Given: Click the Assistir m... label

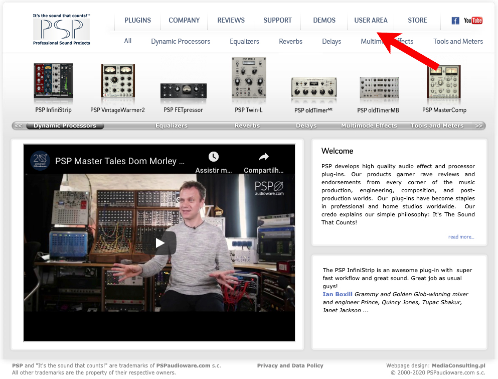Looking at the screenshot, I should pyautogui.click(x=214, y=170).
